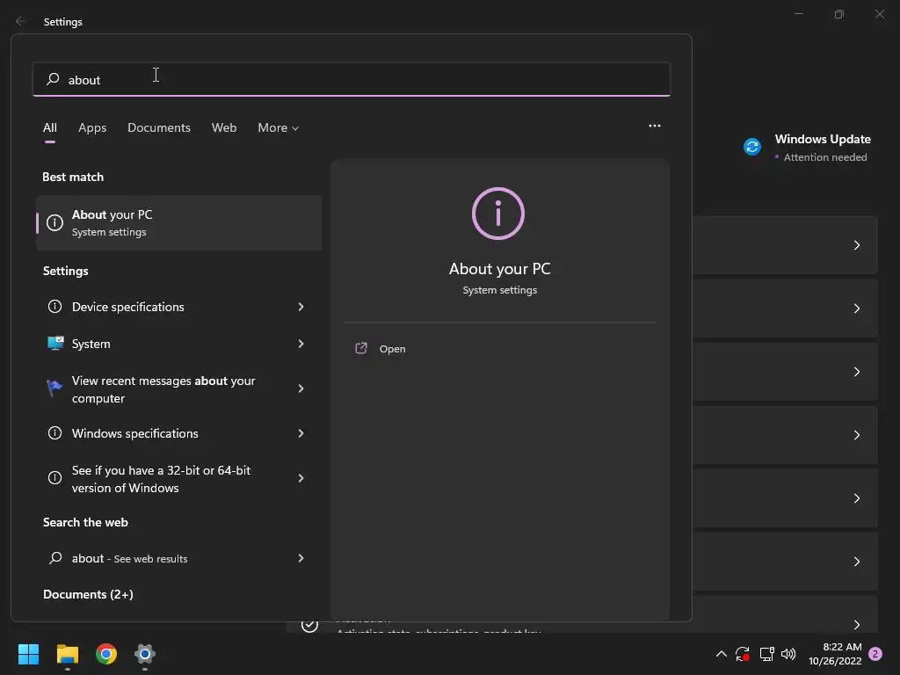Select About your PC best match result
Viewport: 900px width, 675px height.
(179, 222)
